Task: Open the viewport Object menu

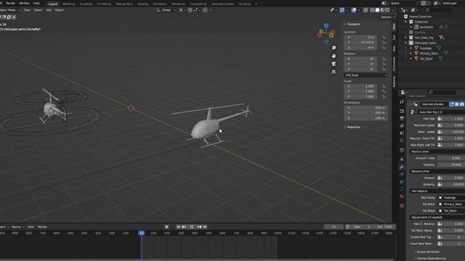Action: [x=60, y=9]
